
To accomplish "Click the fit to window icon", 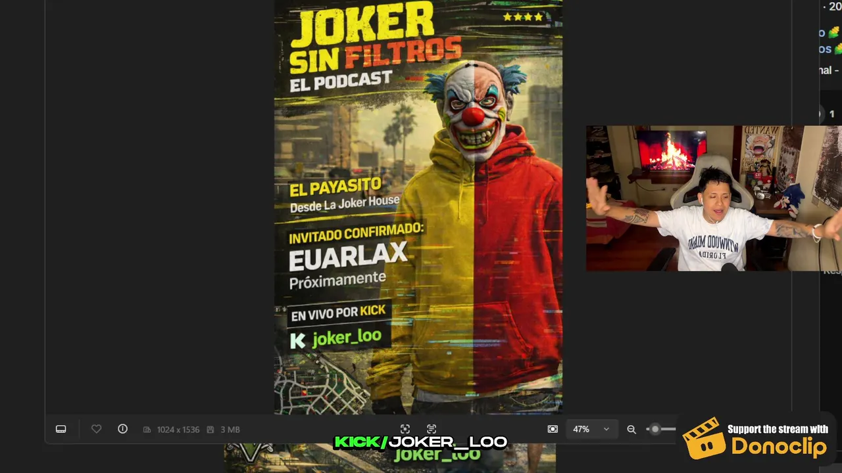I will pyautogui.click(x=553, y=429).
